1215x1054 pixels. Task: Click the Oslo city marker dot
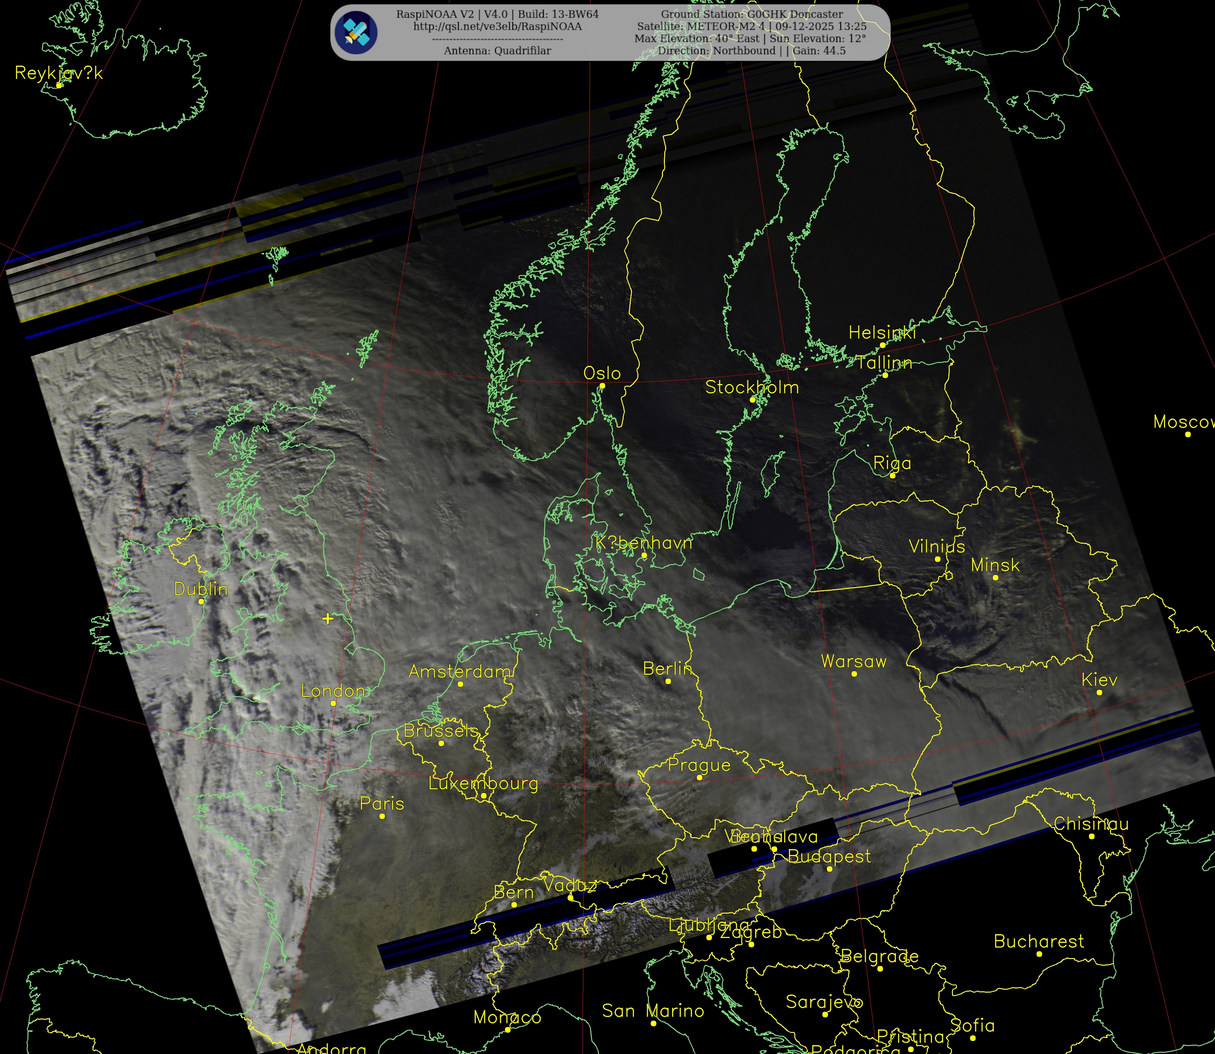tap(602, 386)
